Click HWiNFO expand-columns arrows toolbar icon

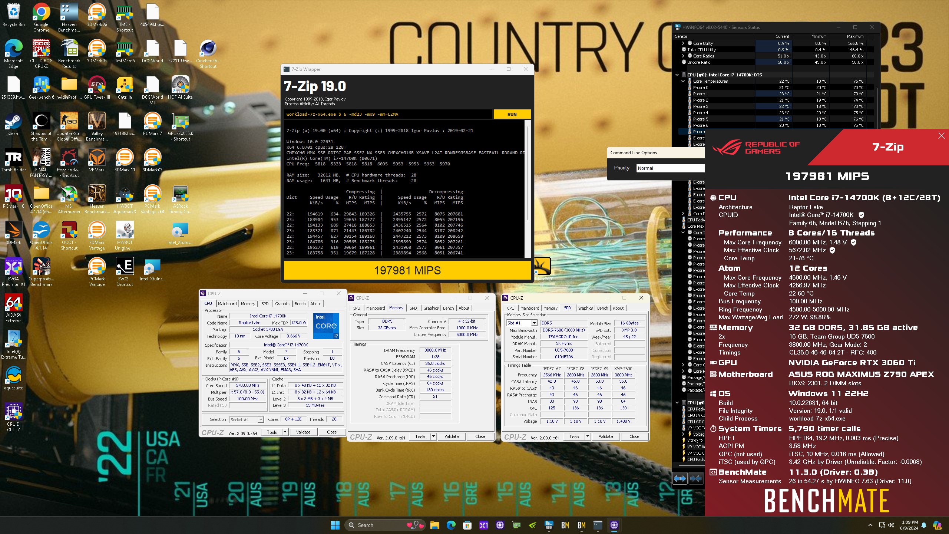coord(679,478)
